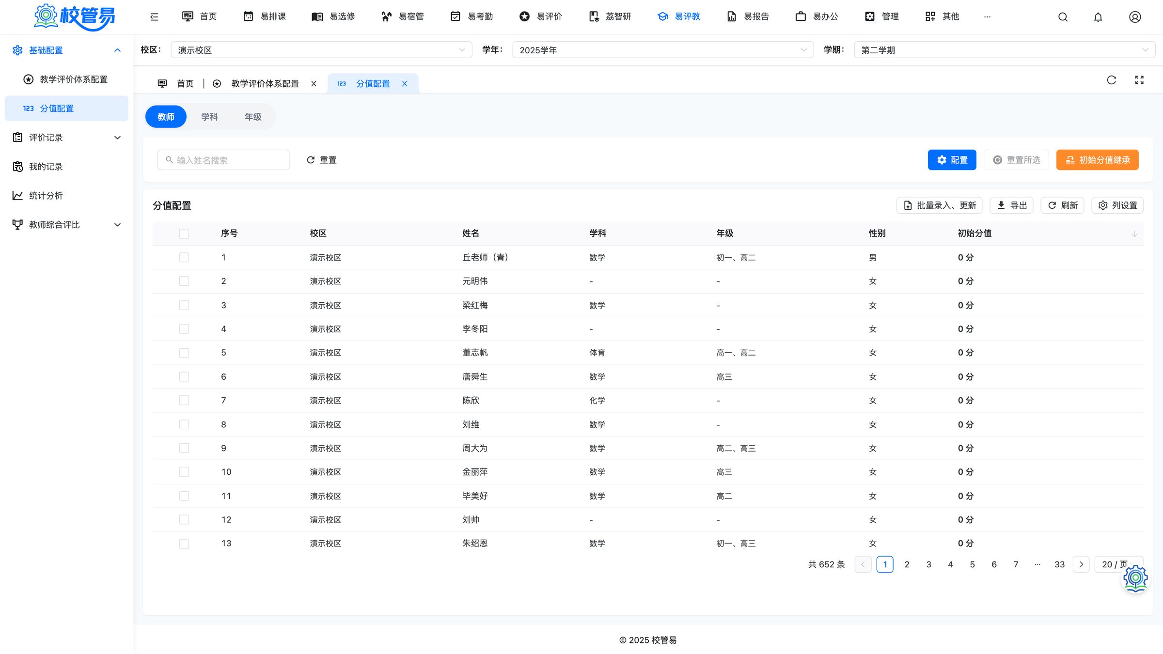This screenshot has width=1163, height=654.
Task: Open 易排课 module
Action: pyautogui.click(x=265, y=16)
